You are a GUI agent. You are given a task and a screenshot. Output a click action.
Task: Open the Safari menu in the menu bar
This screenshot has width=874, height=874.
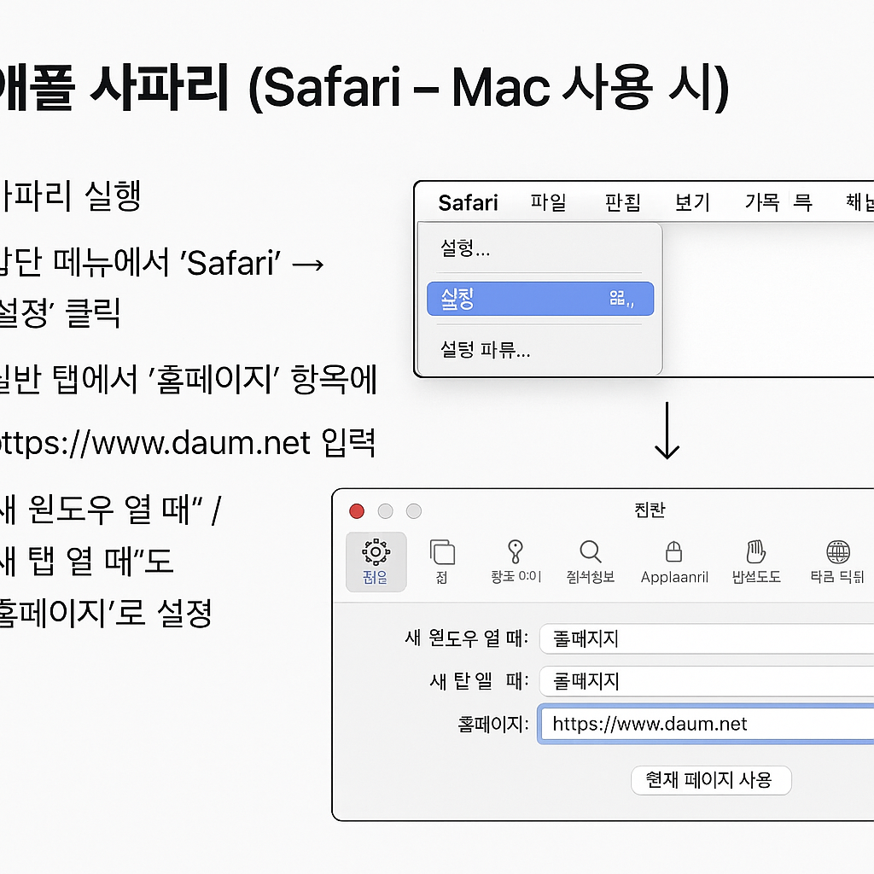coord(467,202)
